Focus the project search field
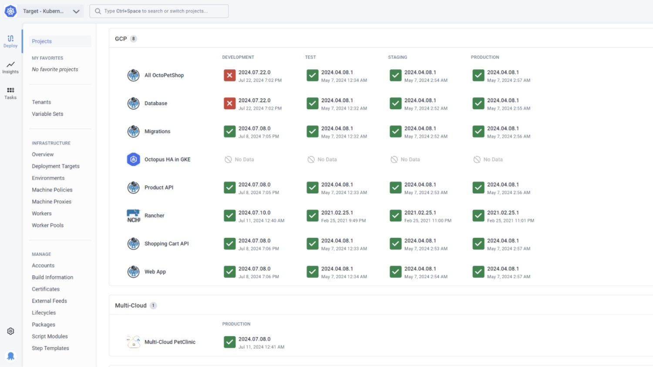Viewport: 653px width, 367px height. pos(159,11)
